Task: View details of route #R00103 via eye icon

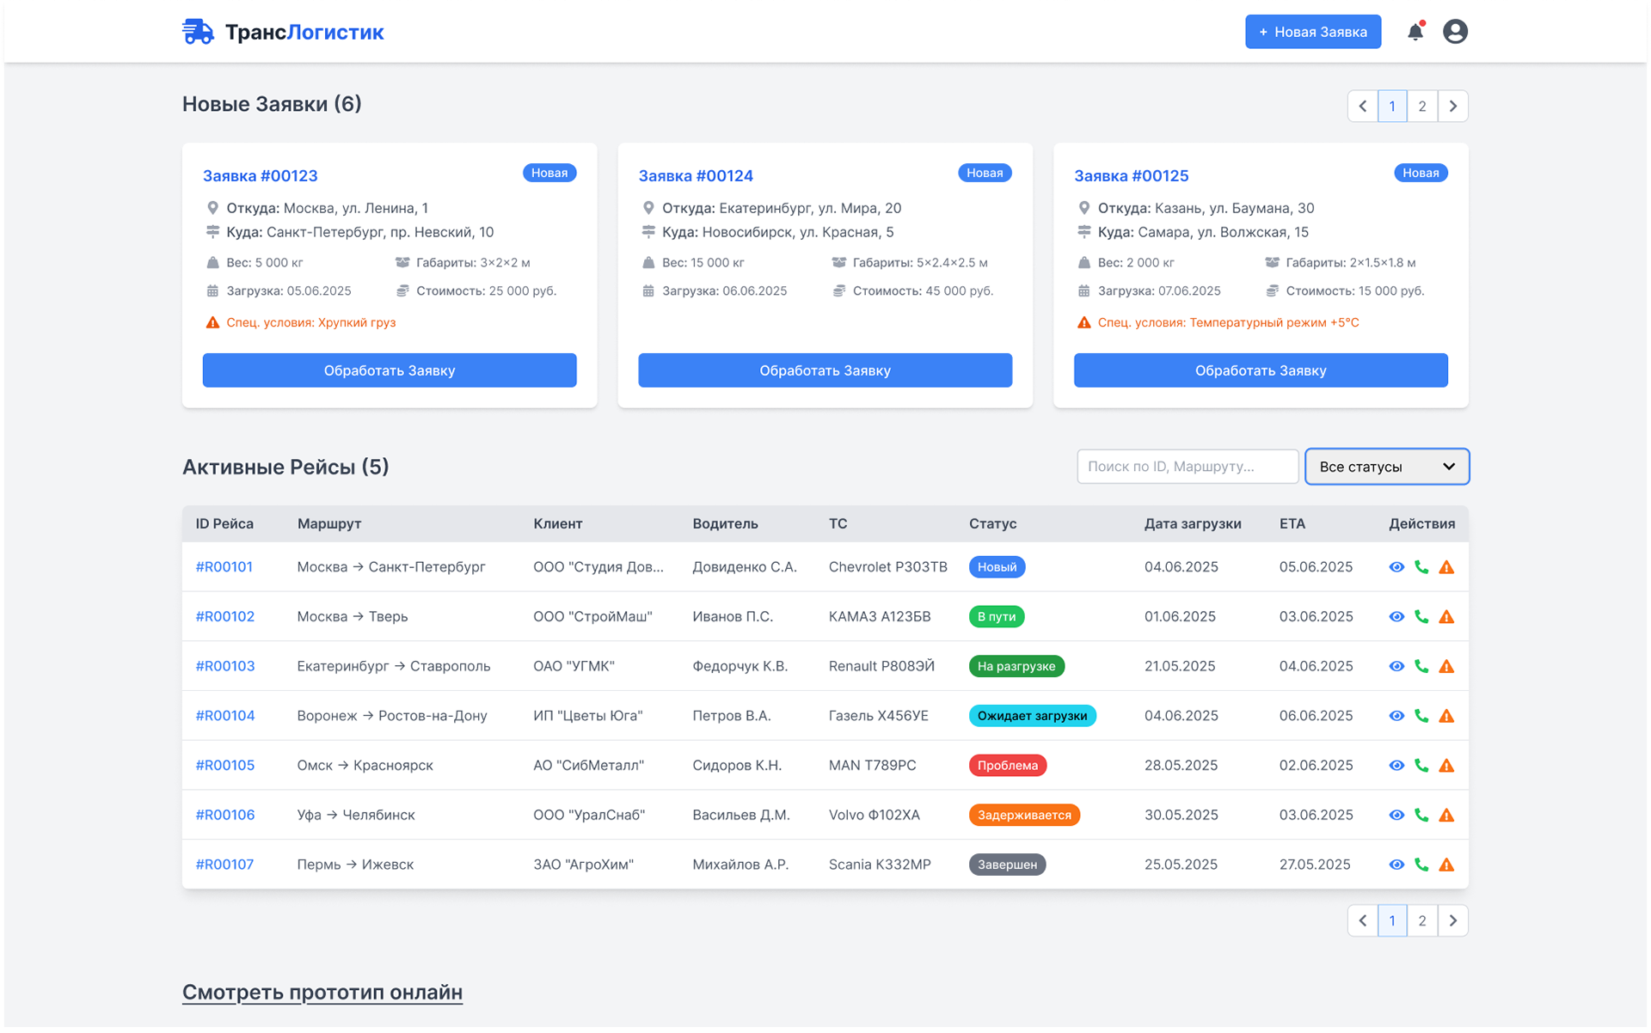Action: pos(1396,666)
